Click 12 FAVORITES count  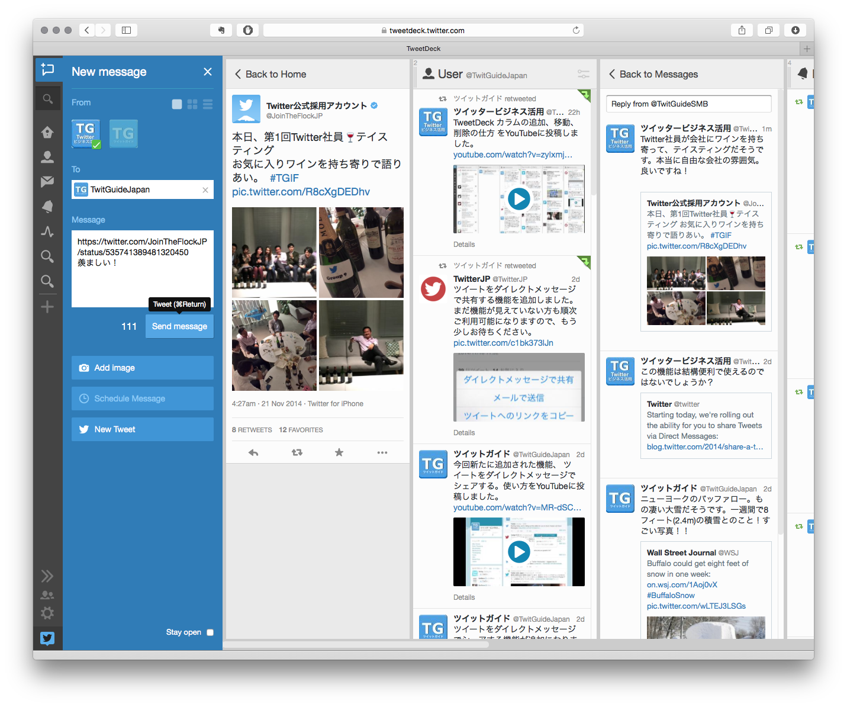click(301, 430)
